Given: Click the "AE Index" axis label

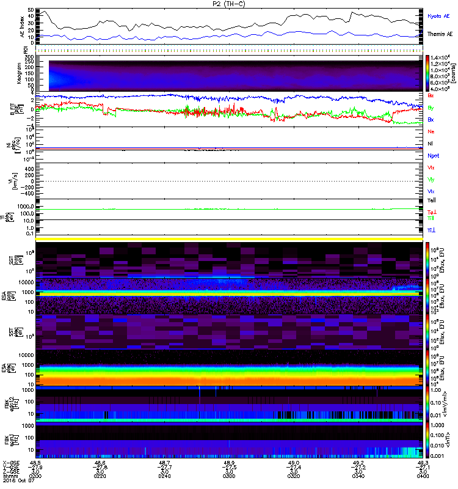Looking at the screenshot, I should [22, 27].
